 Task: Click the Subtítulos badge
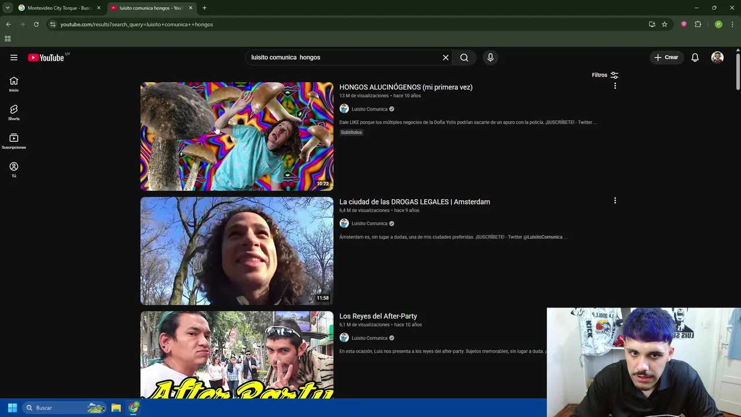click(351, 132)
